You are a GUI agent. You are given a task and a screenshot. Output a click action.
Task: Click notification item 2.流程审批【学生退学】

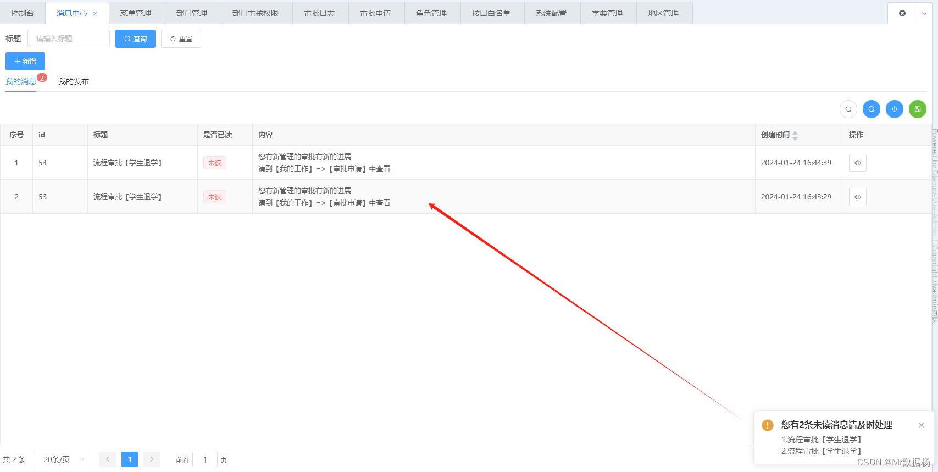pos(822,451)
